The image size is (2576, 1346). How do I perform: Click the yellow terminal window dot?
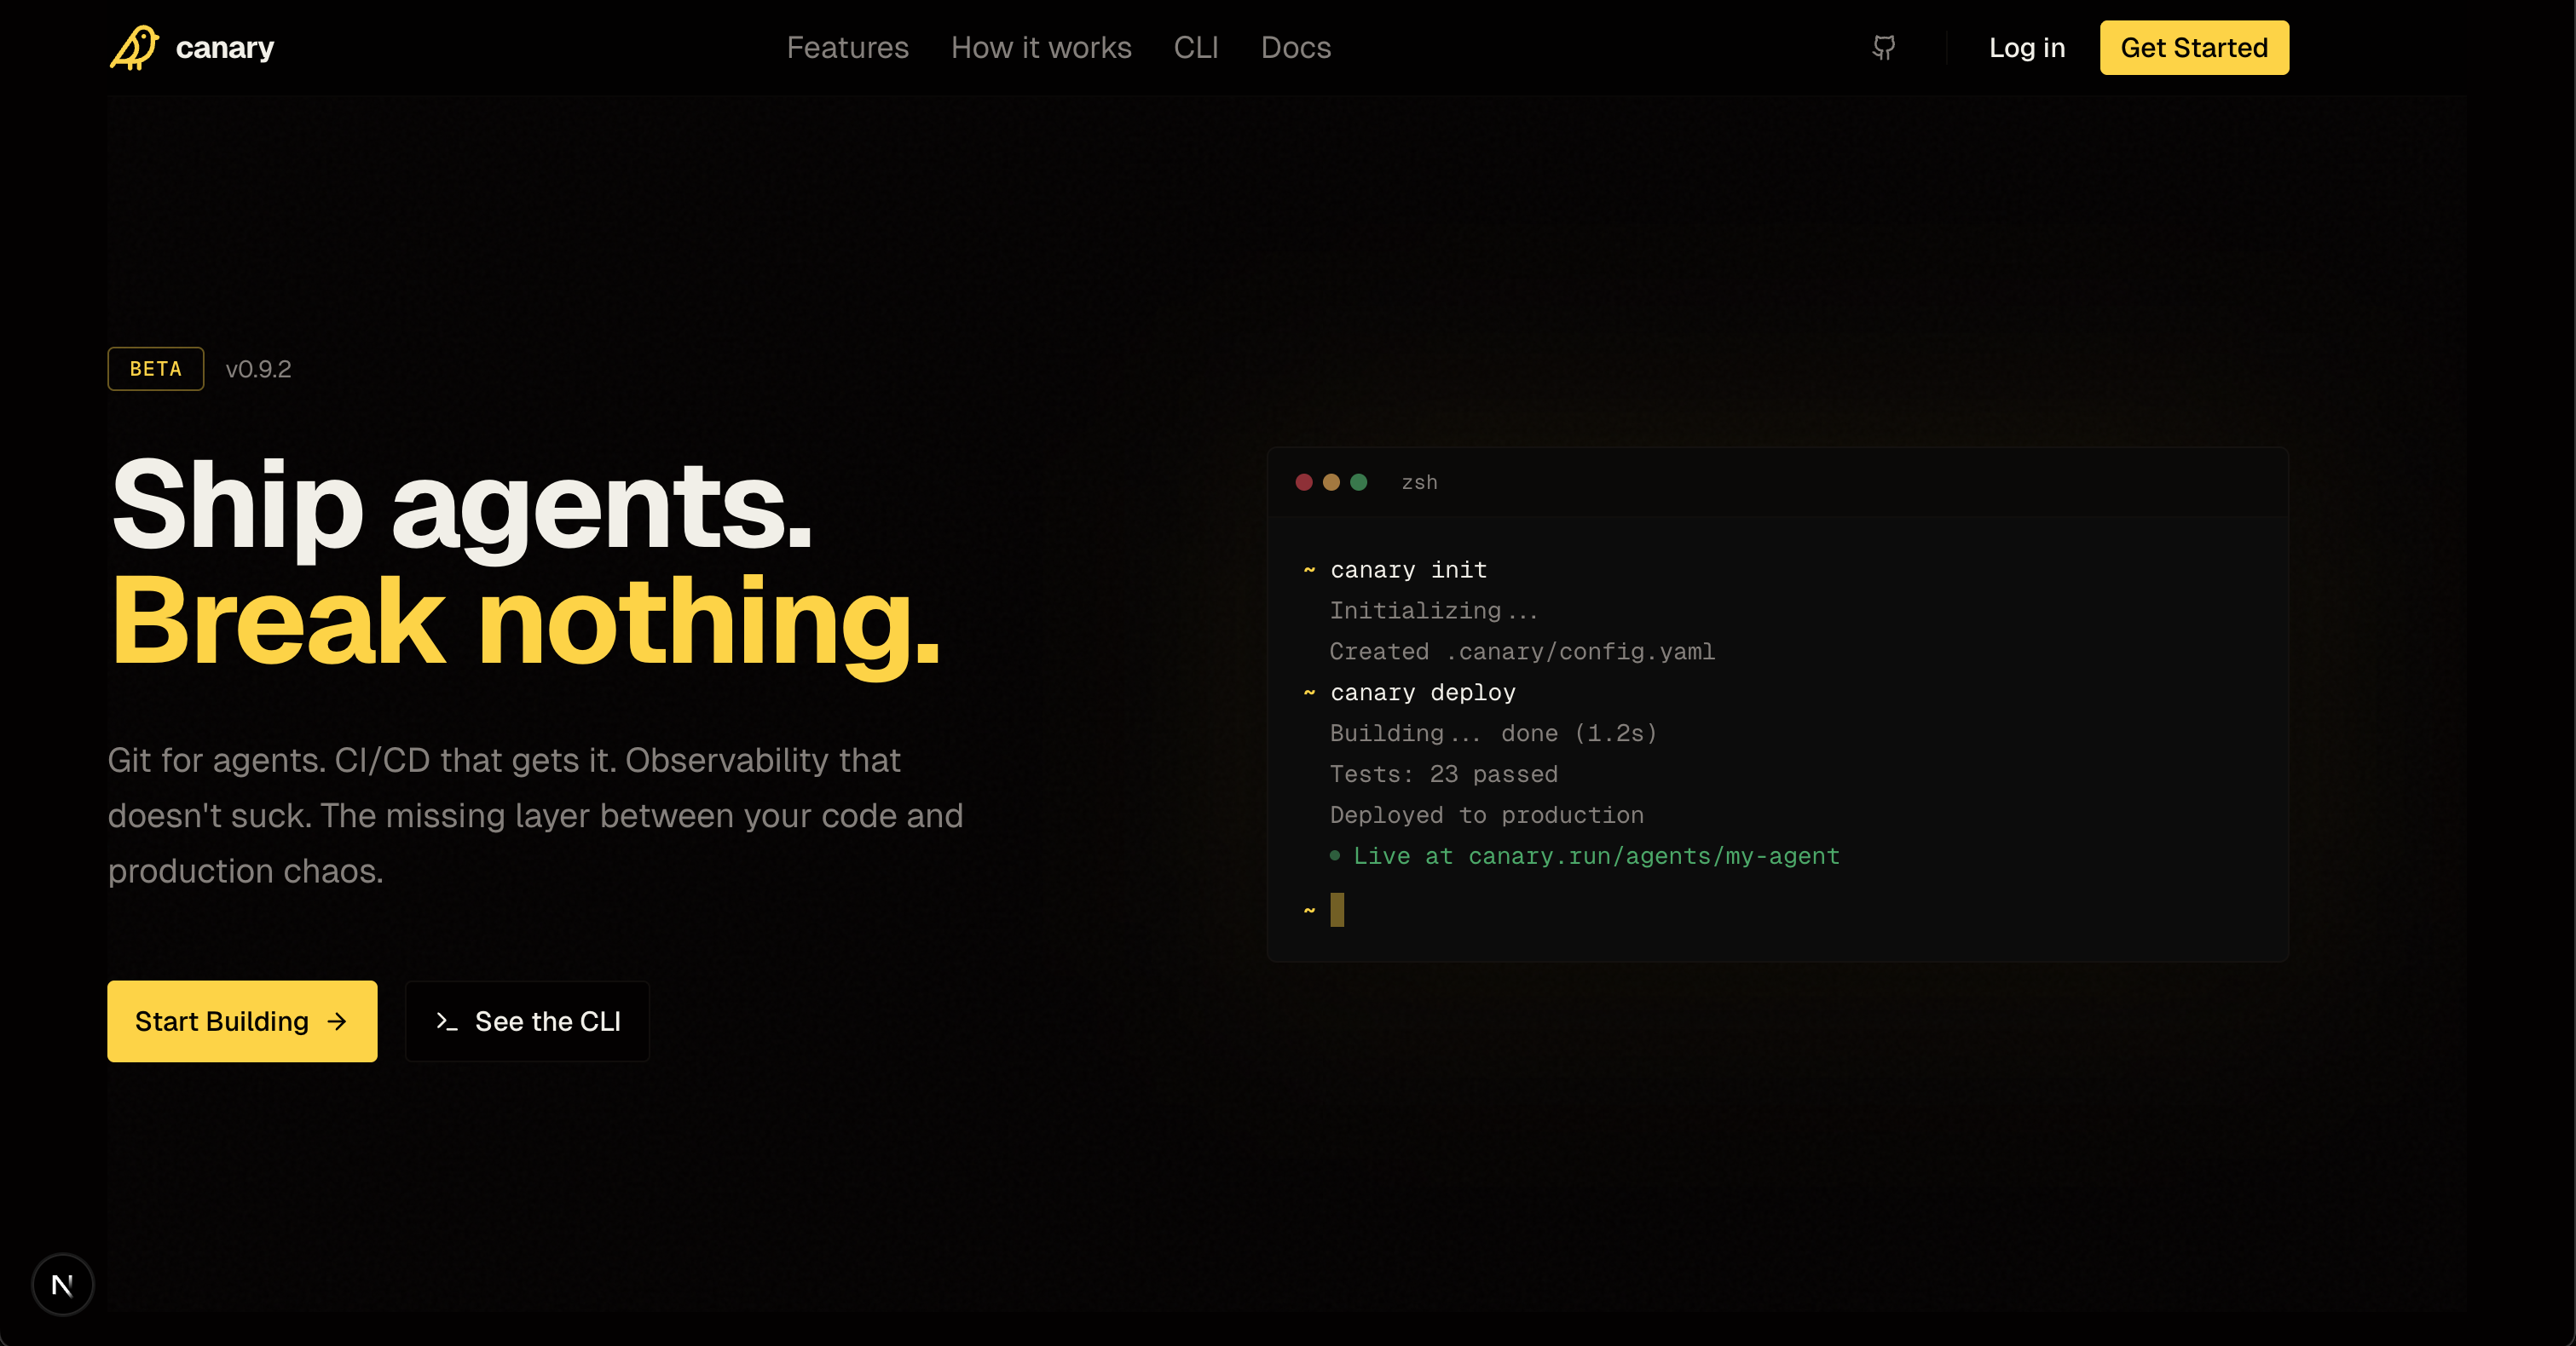point(1331,483)
